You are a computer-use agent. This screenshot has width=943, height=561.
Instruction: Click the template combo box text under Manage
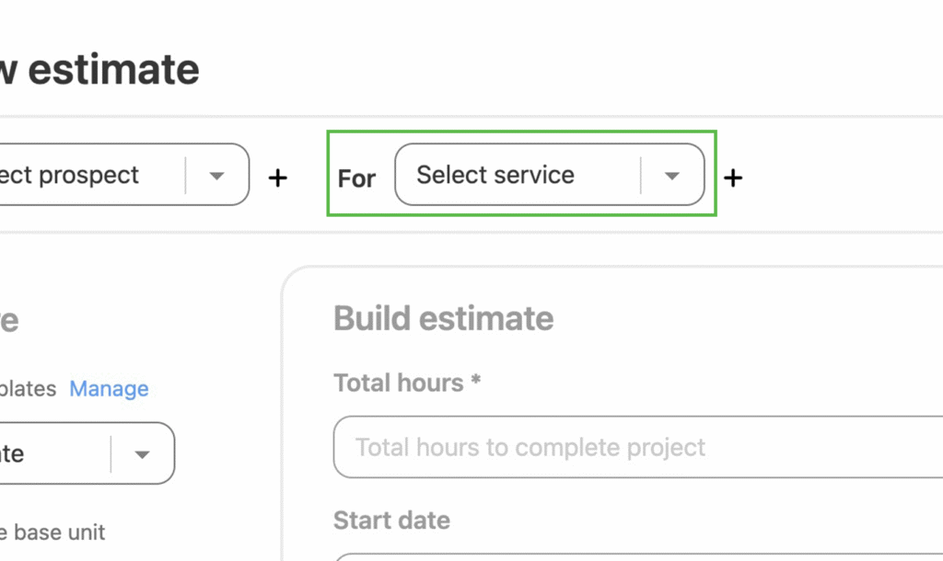click(13, 454)
